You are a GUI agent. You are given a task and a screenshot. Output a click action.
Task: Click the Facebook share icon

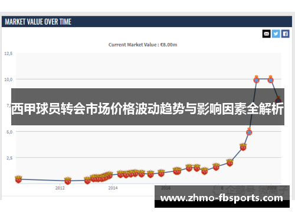[286, 34]
